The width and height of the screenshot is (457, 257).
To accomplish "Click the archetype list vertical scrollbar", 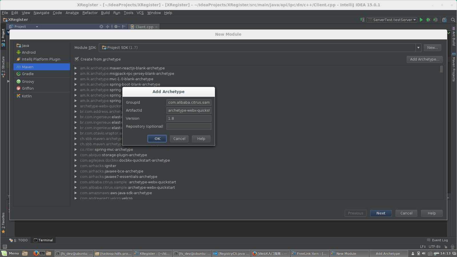I will click(x=442, y=69).
